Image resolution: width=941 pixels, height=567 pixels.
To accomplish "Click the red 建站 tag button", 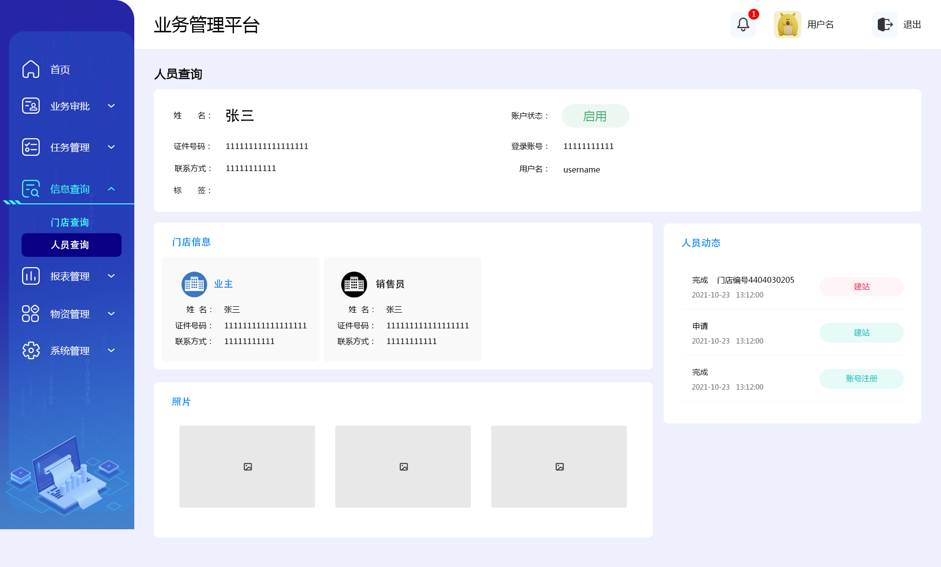I will (861, 287).
